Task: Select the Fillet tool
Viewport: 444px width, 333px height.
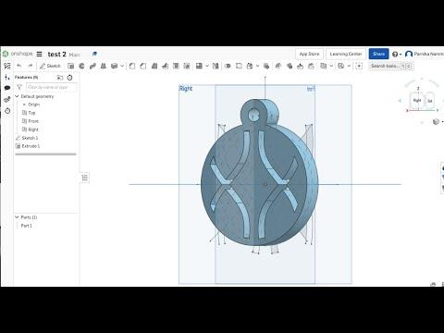Action: [132, 66]
